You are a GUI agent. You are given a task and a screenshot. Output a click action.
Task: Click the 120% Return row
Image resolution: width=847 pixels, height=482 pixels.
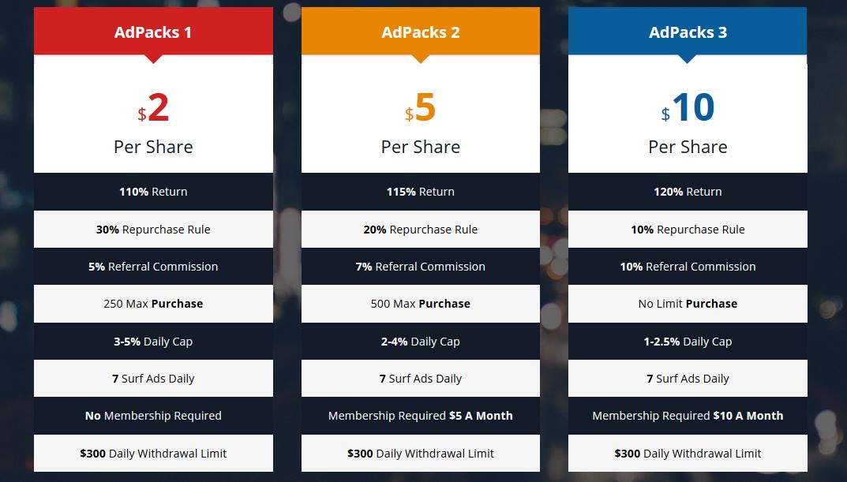pyautogui.click(x=688, y=192)
